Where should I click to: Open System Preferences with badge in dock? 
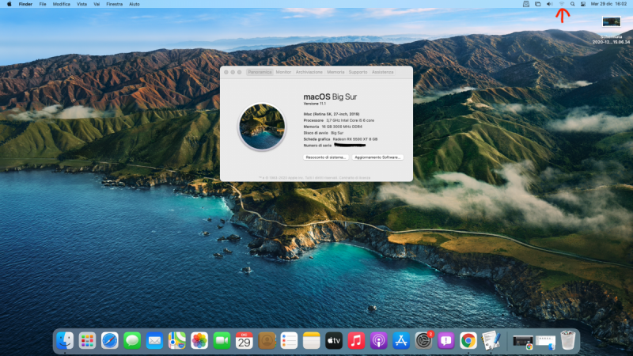pos(423,341)
